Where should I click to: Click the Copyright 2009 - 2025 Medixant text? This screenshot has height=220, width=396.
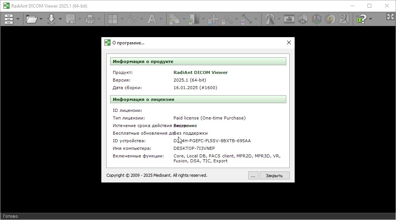pyautogui.click(x=156, y=175)
